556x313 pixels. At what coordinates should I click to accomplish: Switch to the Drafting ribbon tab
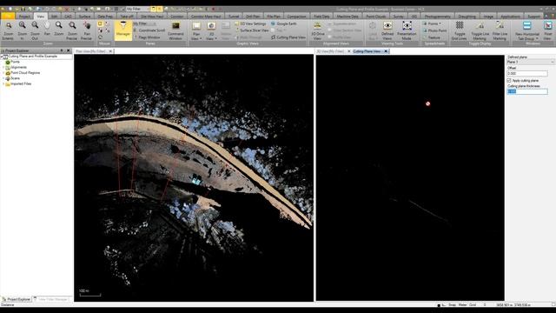(x=467, y=17)
